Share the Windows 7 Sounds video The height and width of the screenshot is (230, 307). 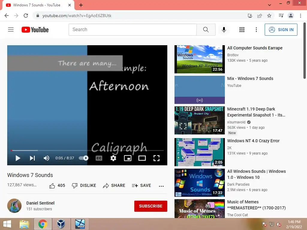(114, 185)
